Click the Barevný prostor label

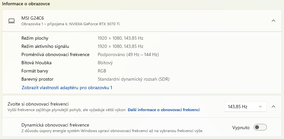pos(38,79)
